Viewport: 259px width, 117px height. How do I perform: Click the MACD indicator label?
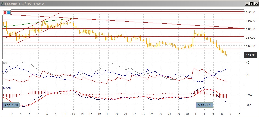click(7, 88)
